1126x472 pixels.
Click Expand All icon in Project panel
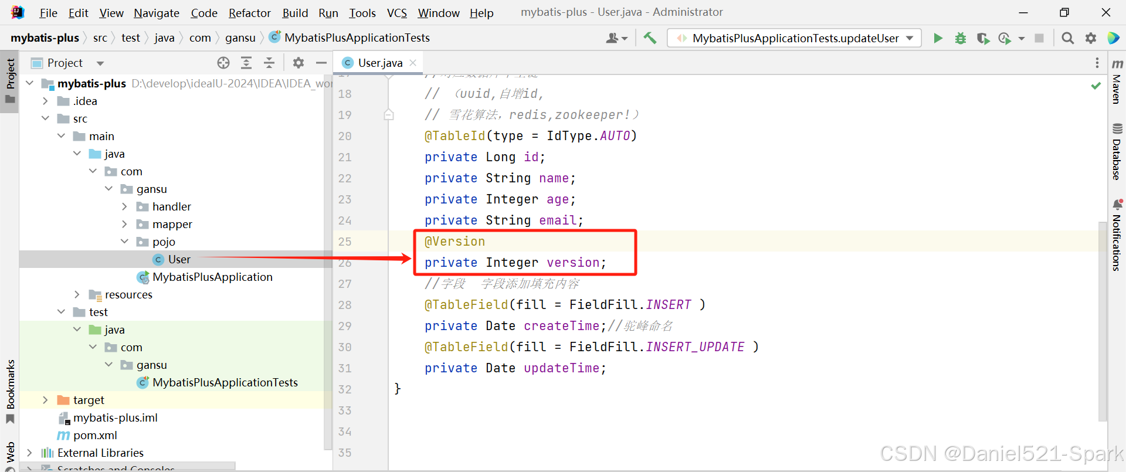point(246,63)
